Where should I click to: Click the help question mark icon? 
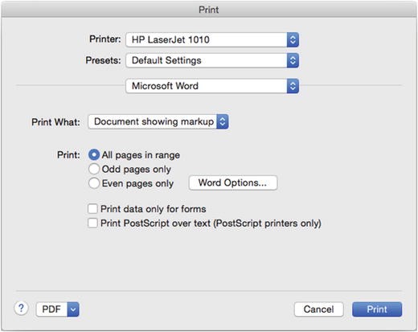coord(21,309)
